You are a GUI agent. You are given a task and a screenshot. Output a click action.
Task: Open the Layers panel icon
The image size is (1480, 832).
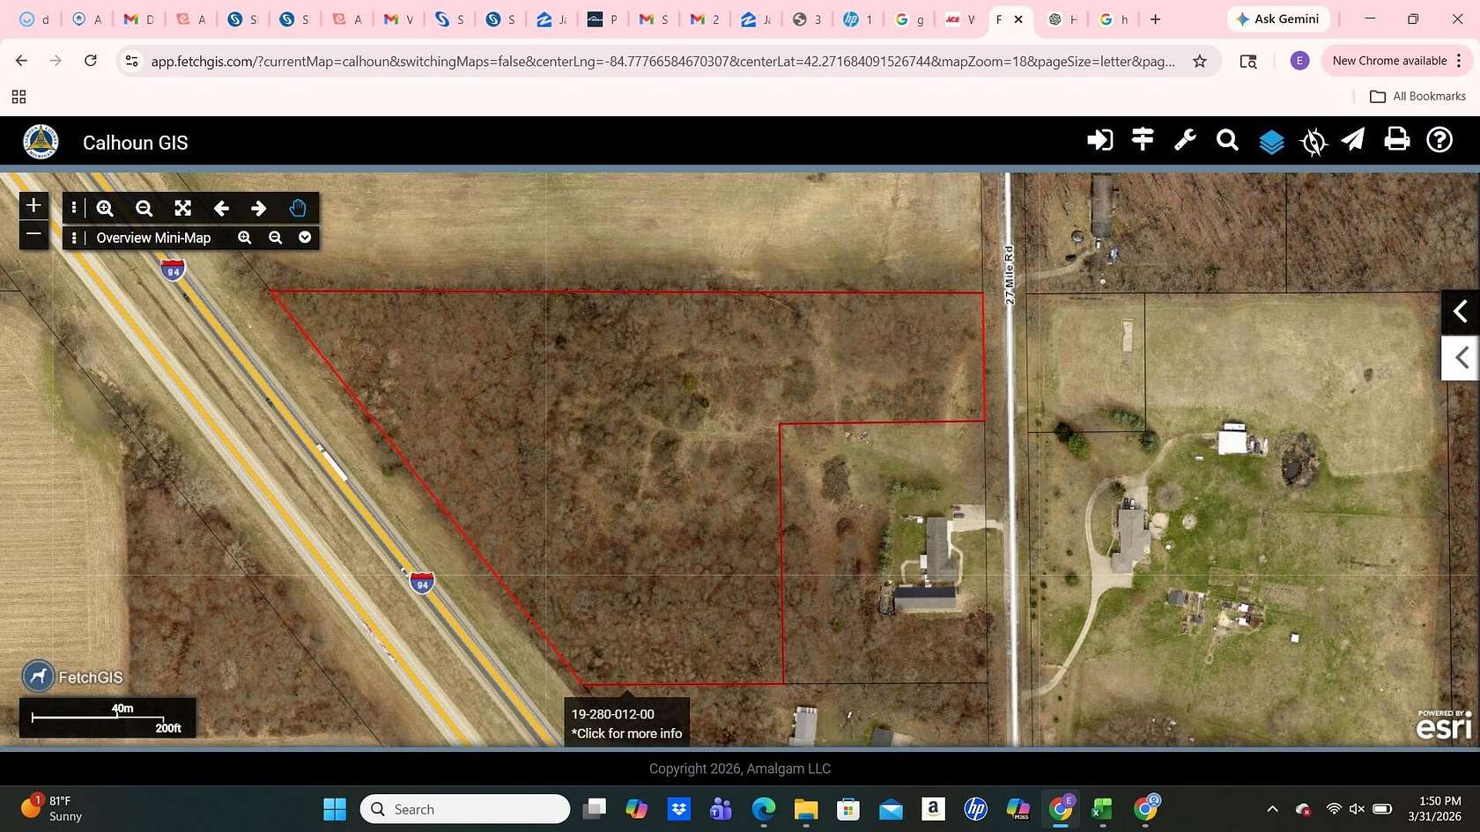point(1271,141)
